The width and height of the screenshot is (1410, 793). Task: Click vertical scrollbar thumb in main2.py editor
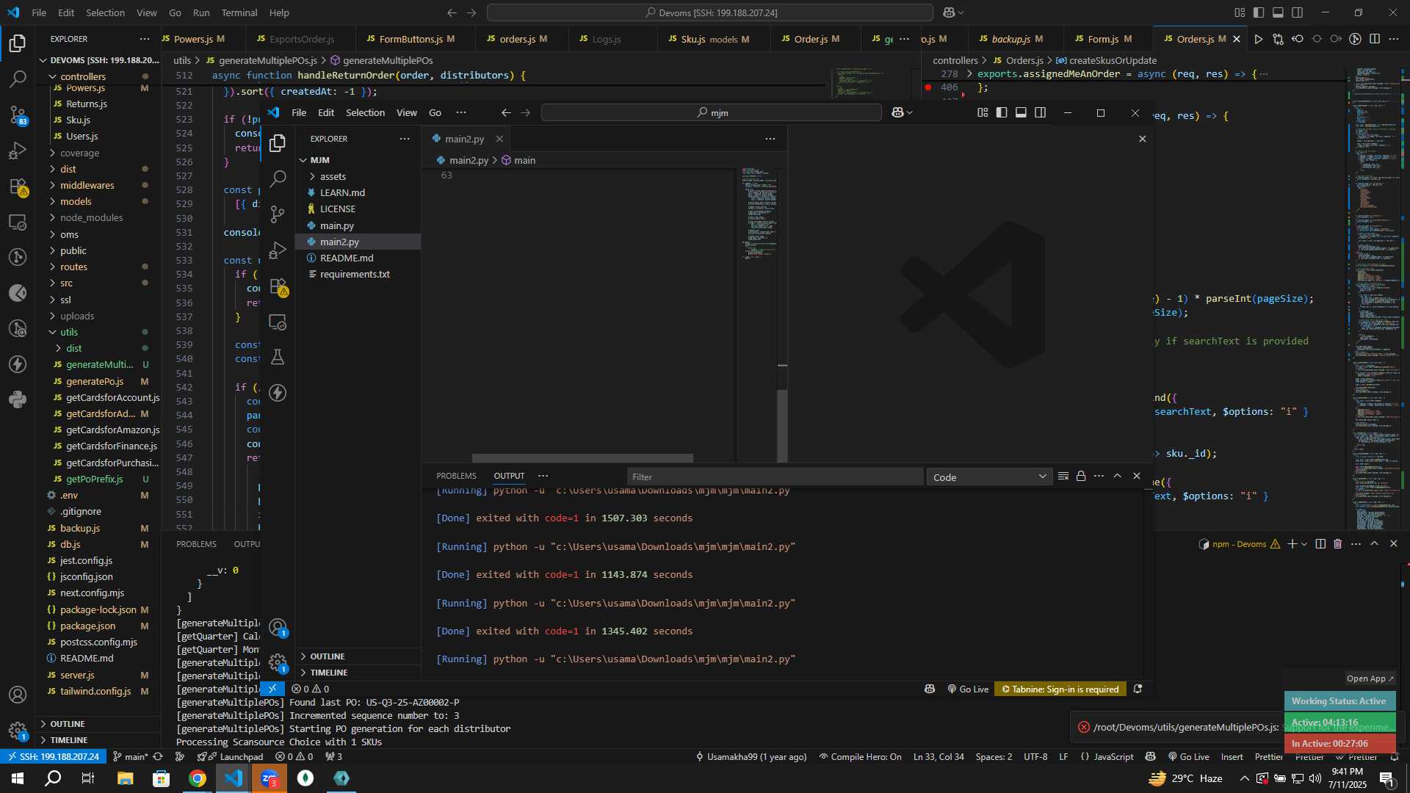[783, 425]
